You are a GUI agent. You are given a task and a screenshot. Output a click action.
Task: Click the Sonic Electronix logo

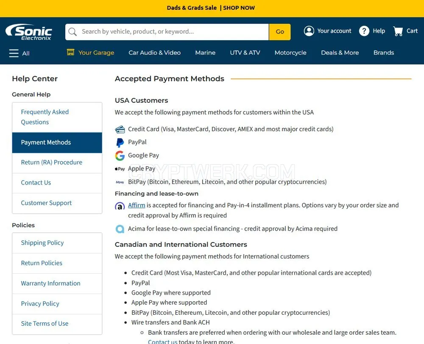tap(29, 32)
